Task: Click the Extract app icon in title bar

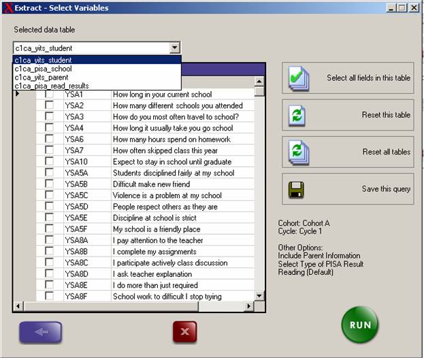Action: [7, 7]
